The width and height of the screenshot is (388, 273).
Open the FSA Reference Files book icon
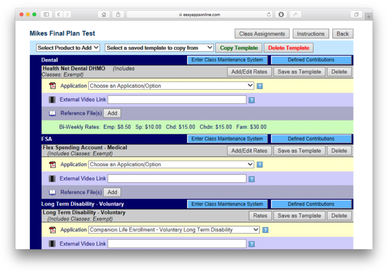click(52, 192)
